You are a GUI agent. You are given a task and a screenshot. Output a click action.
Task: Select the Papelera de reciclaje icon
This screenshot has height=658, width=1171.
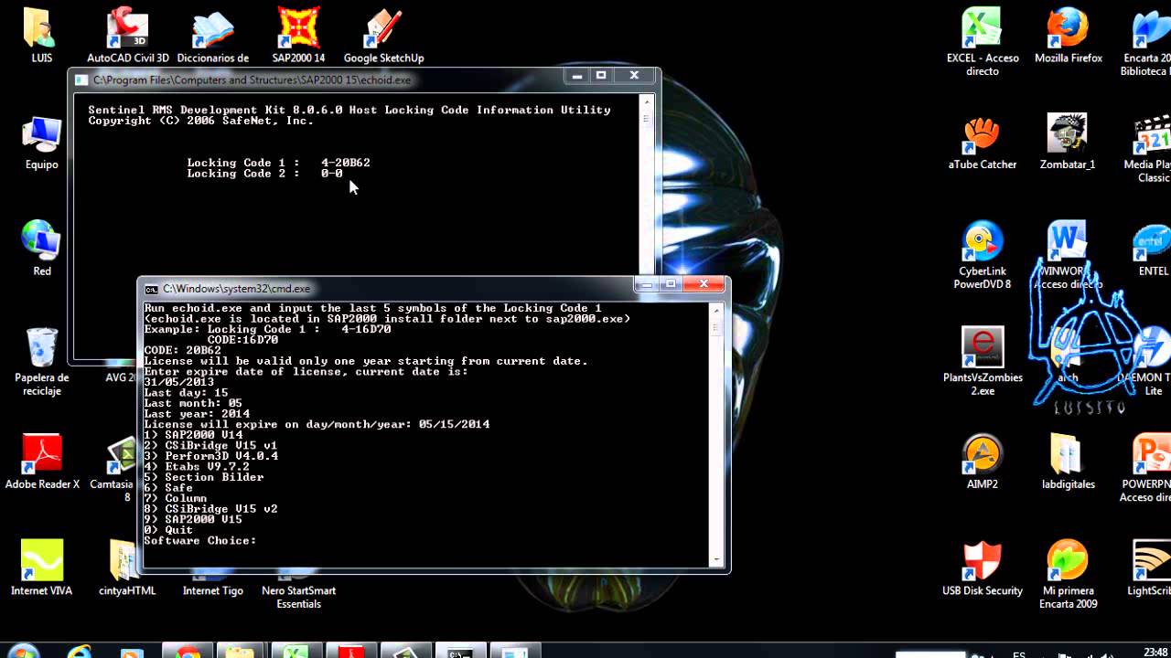click(x=41, y=362)
